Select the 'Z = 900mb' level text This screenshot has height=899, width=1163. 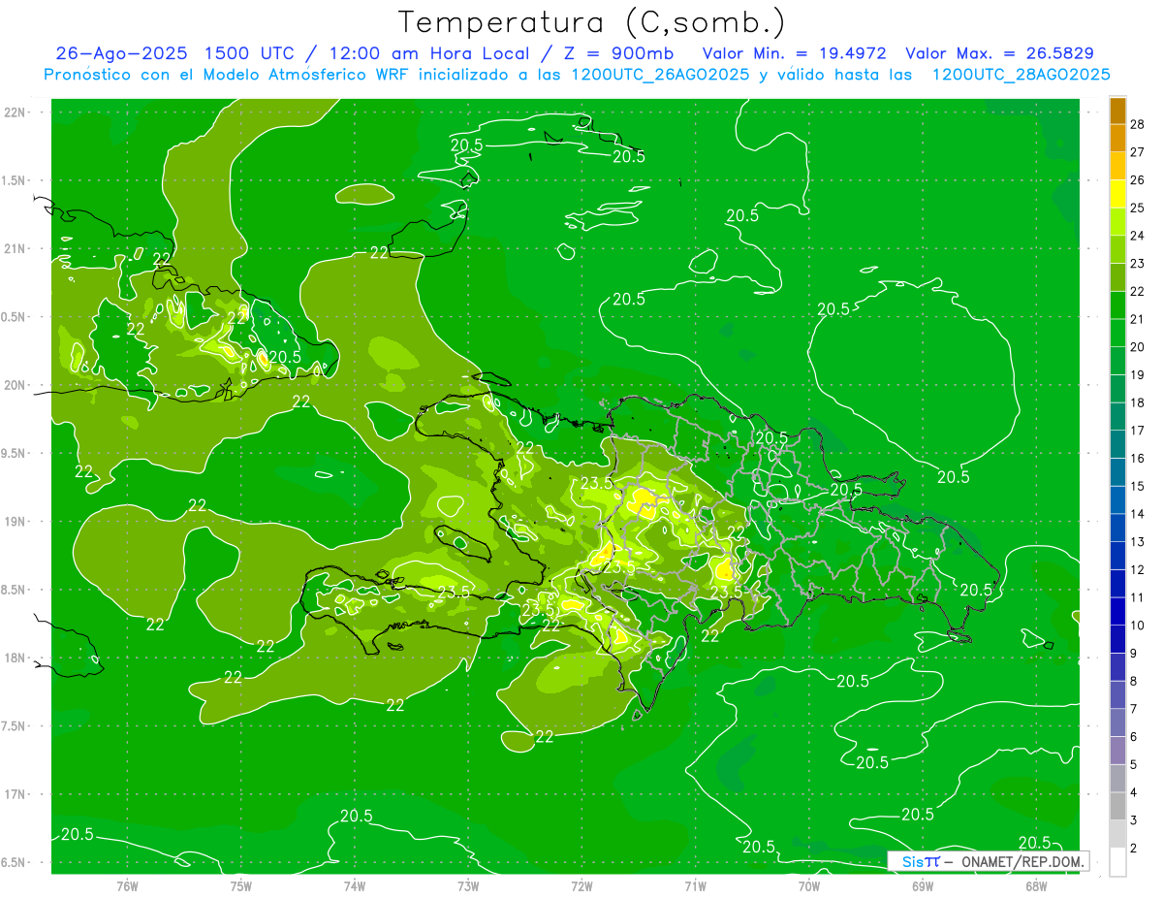pos(616,54)
